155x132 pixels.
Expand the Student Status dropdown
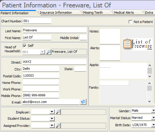[x=52, y=119]
